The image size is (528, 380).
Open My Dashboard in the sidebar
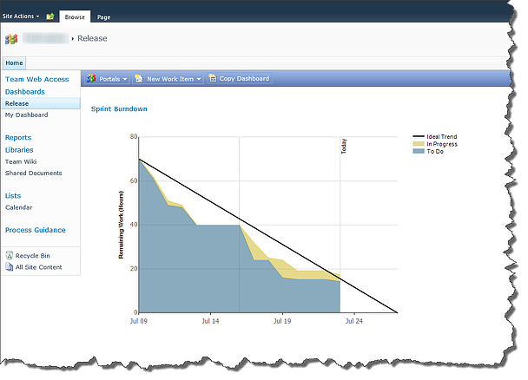[26, 115]
